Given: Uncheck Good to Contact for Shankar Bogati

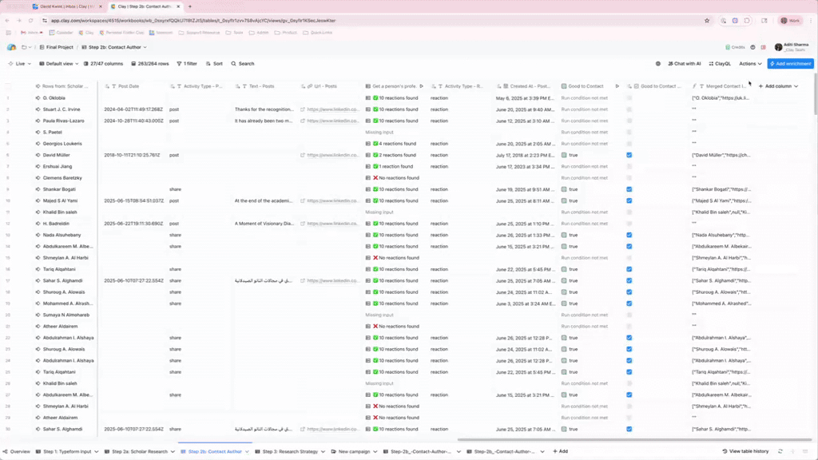Looking at the screenshot, I should (x=629, y=189).
